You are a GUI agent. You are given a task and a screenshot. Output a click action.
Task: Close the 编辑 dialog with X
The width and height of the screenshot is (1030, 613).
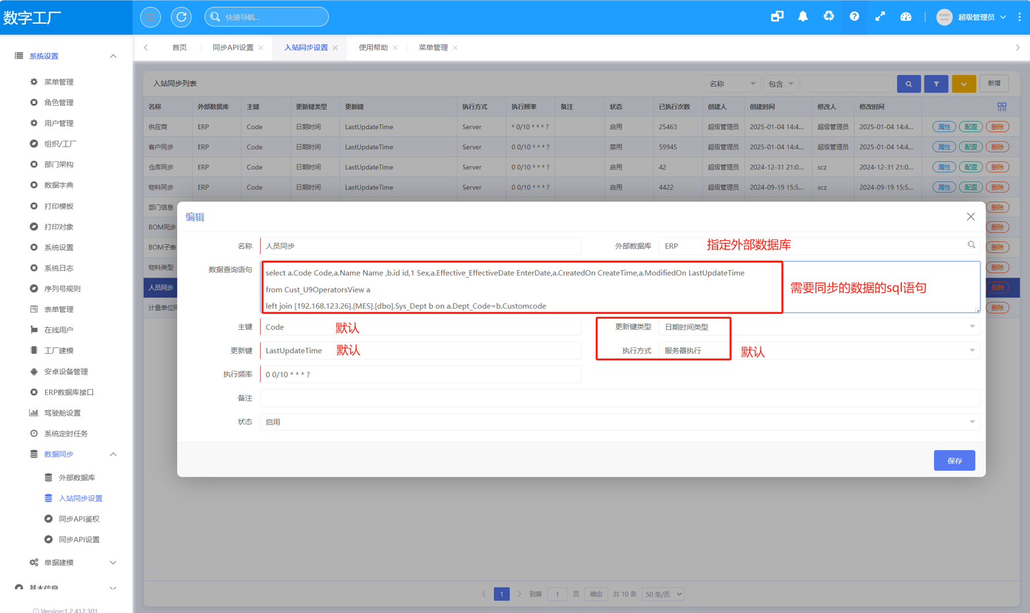971,216
